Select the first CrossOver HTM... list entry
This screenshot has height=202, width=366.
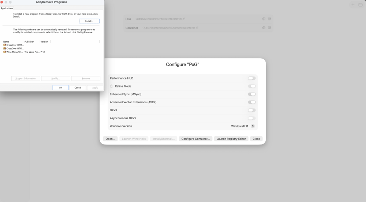13,45
